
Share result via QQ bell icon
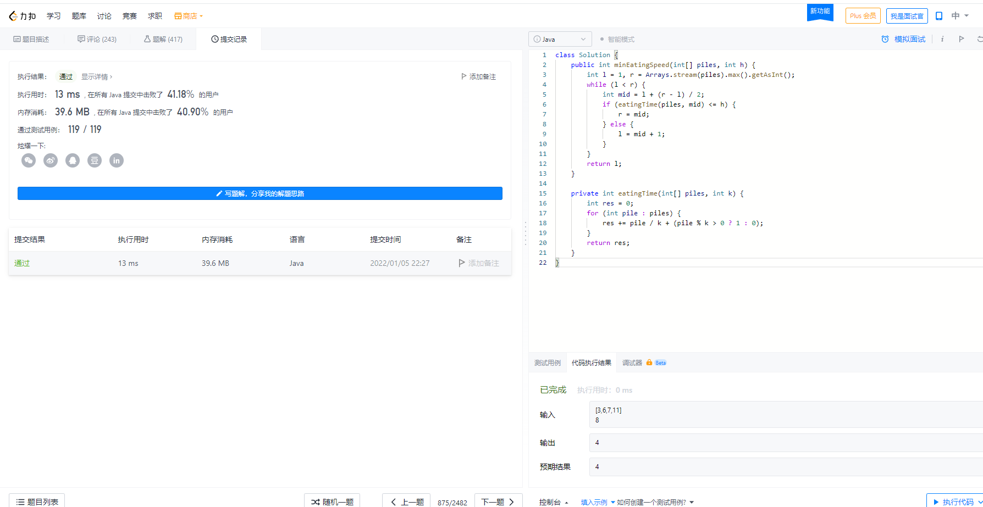[73, 160]
